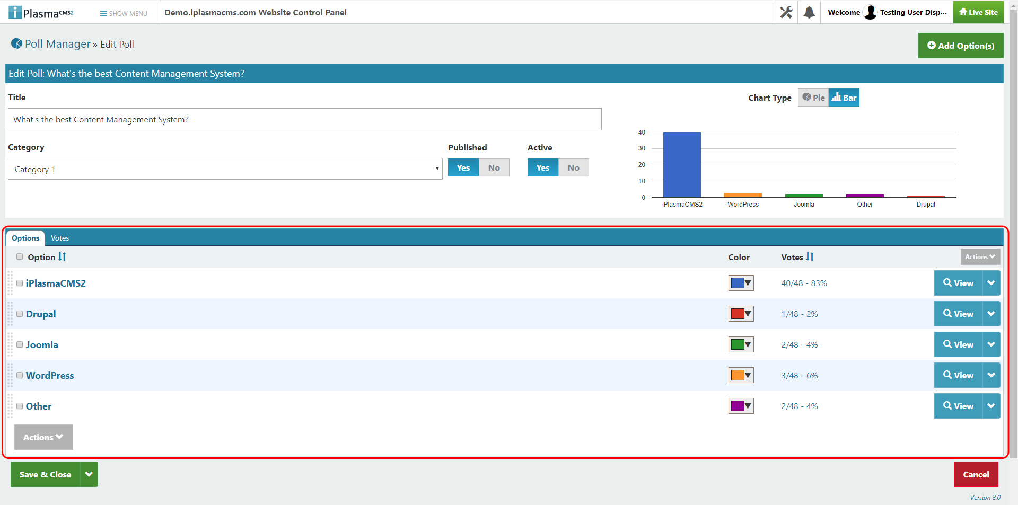Open the tools wrench icon

(786, 12)
